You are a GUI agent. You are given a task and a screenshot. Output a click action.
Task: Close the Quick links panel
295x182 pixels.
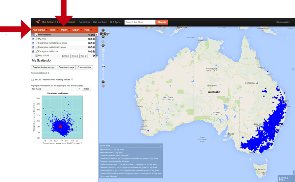click(161, 146)
